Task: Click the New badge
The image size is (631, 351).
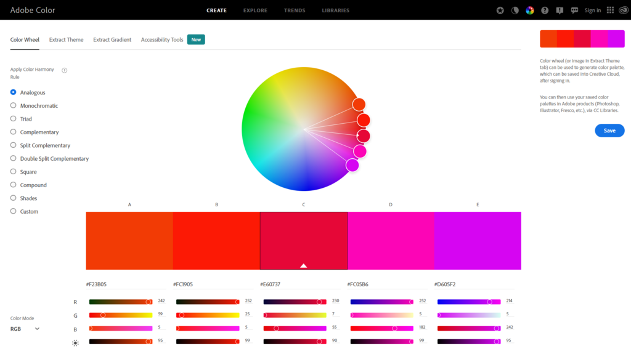Action: [196, 39]
